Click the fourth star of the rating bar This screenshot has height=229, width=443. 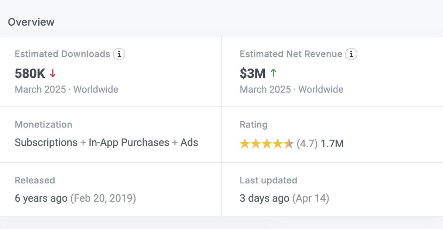tap(278, 143)
